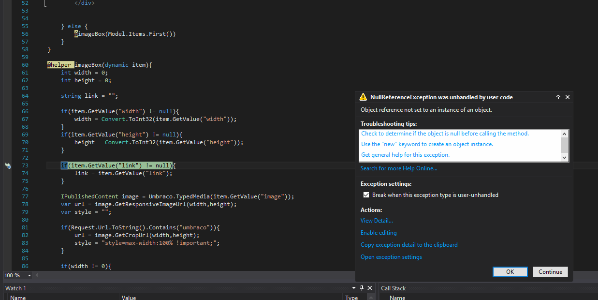Open tip: Check to determine if object is null
The height and width of the screenshot is (300, 598).
445,134
